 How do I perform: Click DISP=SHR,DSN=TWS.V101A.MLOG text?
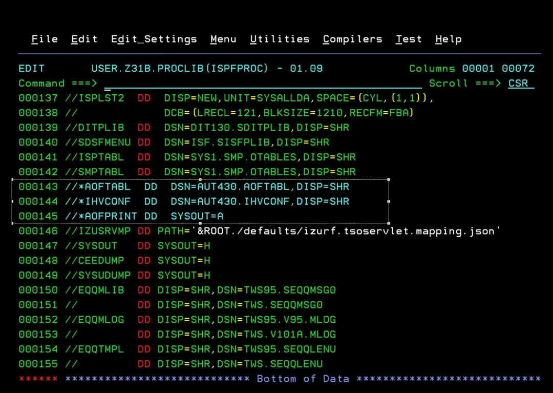click(x=246, y=335)
